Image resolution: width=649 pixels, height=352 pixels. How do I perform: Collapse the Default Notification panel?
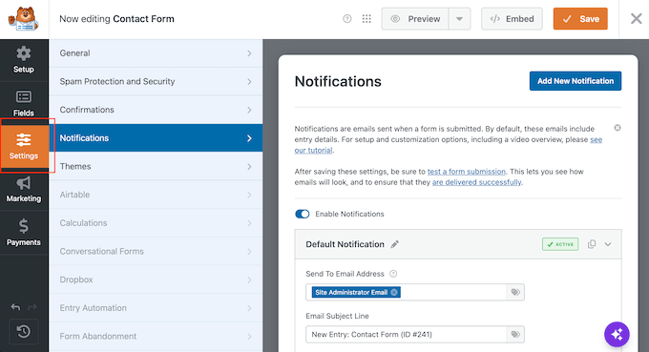coord(608,244)
